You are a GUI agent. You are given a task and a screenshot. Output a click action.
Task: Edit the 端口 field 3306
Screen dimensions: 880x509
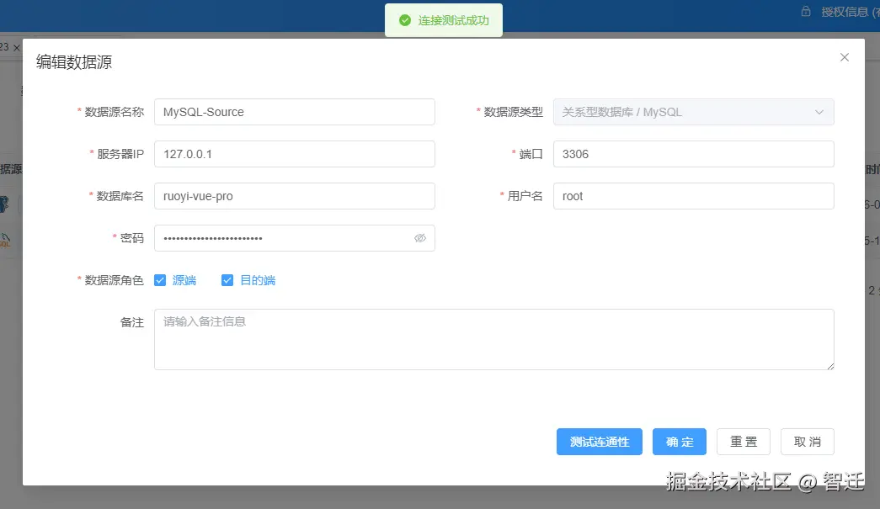tap(693, 154)
